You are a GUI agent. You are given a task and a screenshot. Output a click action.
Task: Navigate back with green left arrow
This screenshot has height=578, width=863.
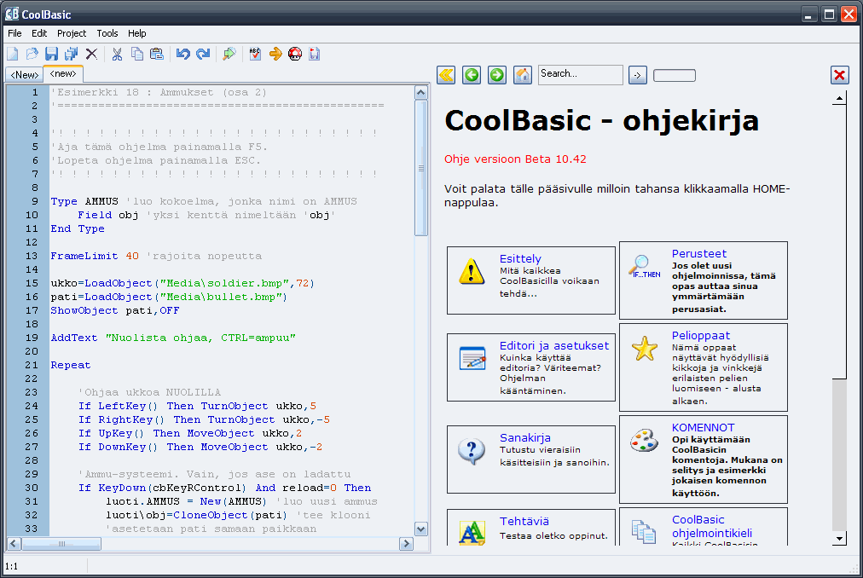pyautogui.click(x=472, y=75)
